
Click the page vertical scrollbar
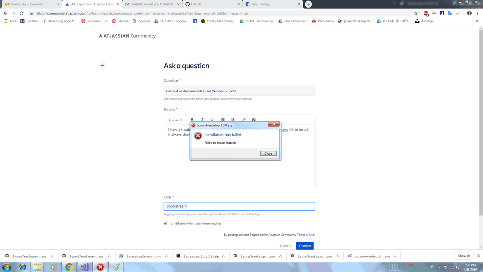(481, 123)
